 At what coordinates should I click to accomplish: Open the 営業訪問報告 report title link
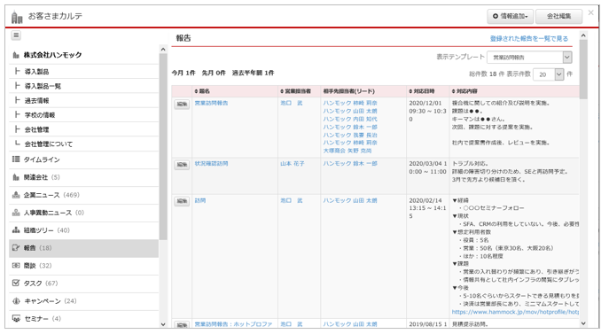click(211, 103)
